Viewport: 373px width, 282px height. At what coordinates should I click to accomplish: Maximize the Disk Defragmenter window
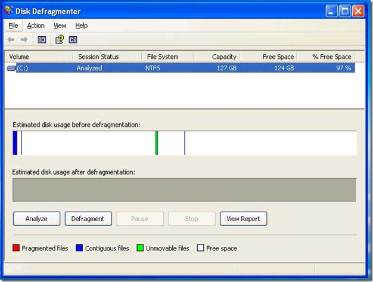pos(345,11)
